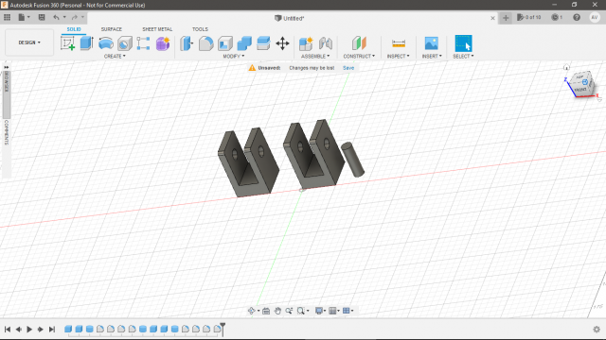Open Viewports layout dropdown
The width and height of the screenshot is (606, 340).
tap(348, 311)
